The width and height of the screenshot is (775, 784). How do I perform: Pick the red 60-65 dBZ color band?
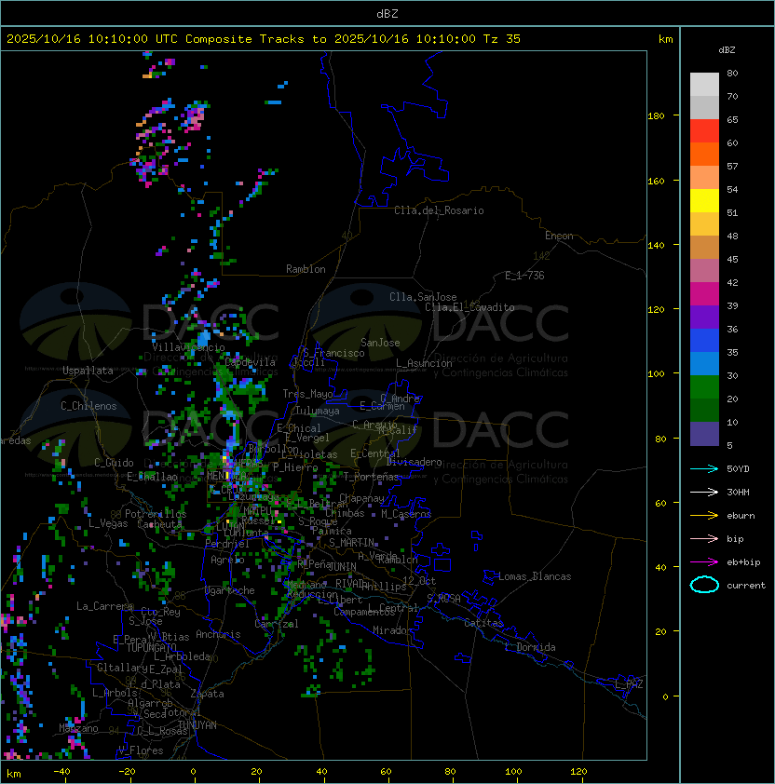point(704,131)
